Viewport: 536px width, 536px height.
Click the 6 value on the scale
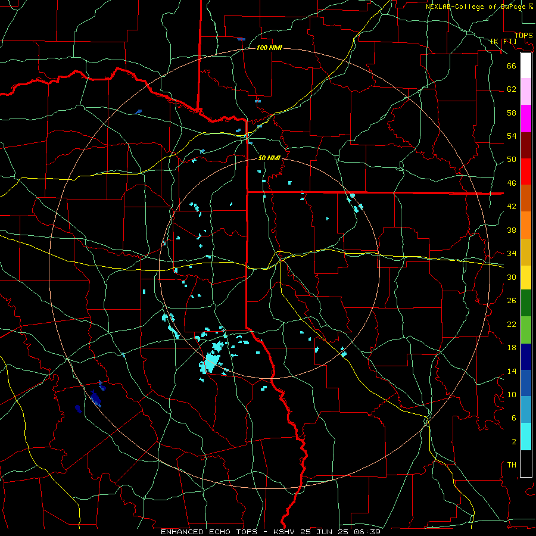[x=513, y=418]
